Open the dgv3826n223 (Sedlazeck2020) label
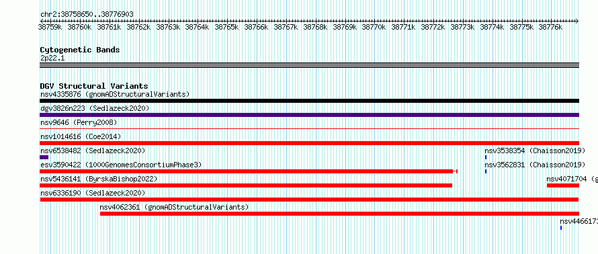This screenshot has width=598, height=254. [x=95, y=108]
